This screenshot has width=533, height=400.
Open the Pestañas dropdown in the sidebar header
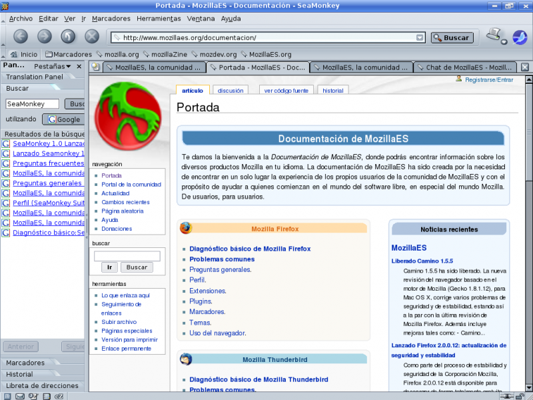[x=53, y=66]
